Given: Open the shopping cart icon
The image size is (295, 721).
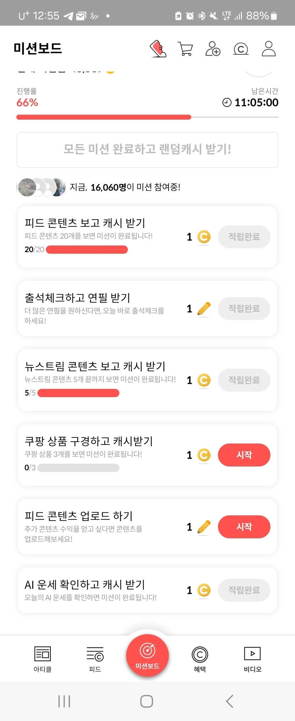Looking at the screenshot, I should (185, 49).
